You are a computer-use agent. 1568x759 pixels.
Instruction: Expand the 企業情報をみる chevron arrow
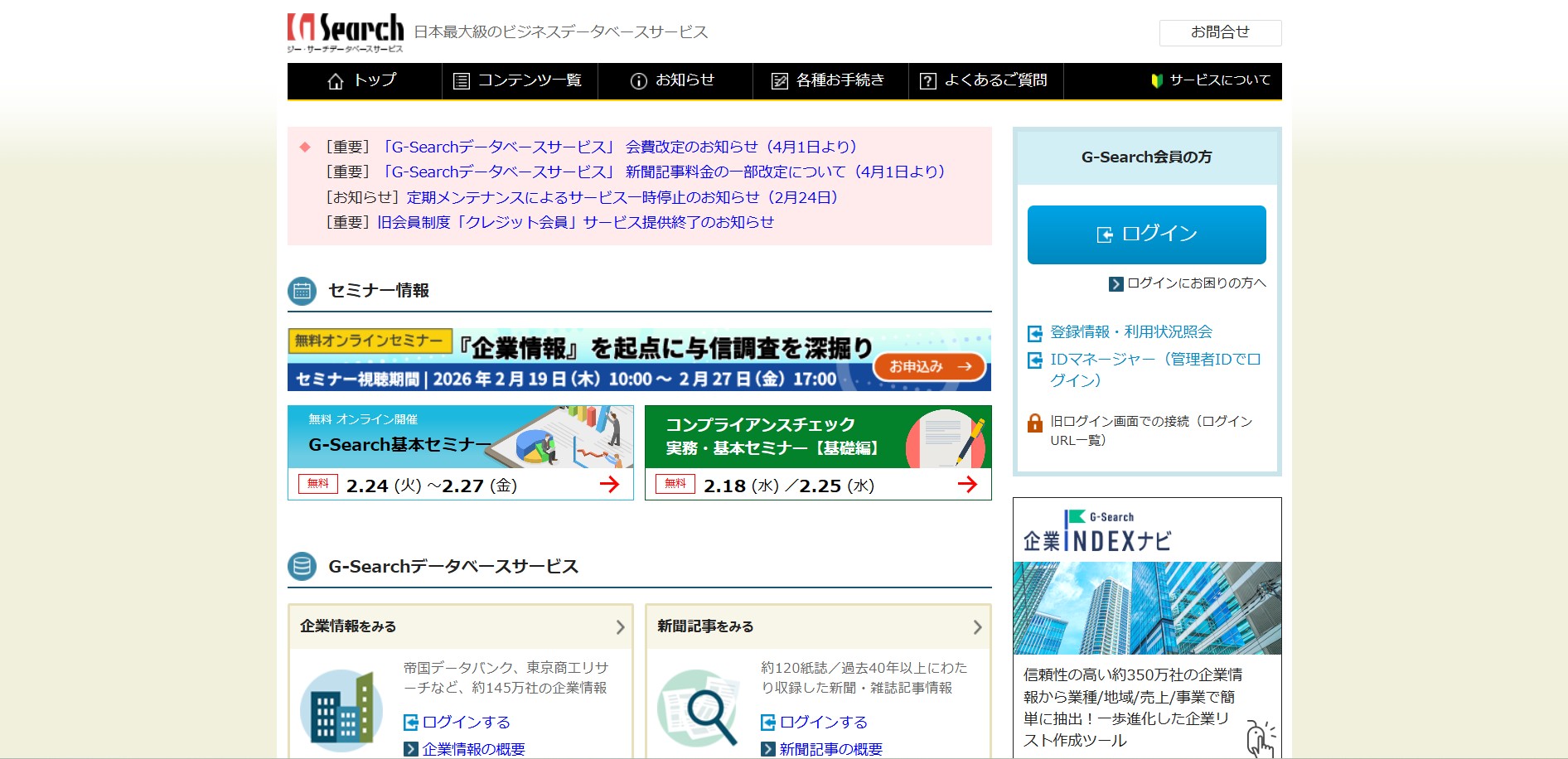tap(620, 627)
